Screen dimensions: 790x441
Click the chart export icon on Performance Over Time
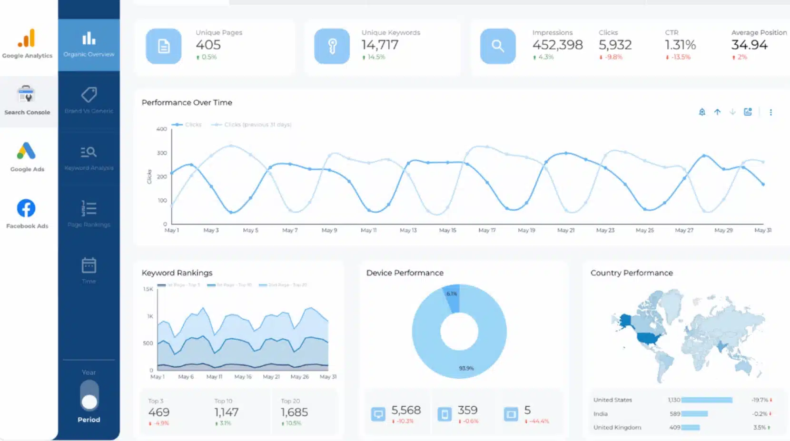[748, 112]
